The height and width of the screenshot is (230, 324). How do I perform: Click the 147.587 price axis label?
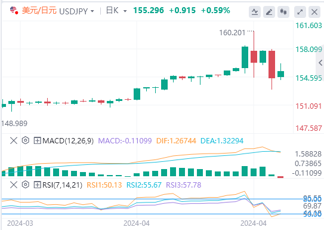pyautogui.click(x=308, y=128)
